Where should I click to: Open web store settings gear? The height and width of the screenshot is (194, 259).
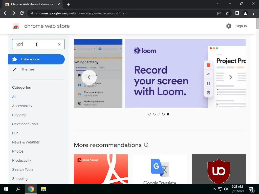click(229, 26)
